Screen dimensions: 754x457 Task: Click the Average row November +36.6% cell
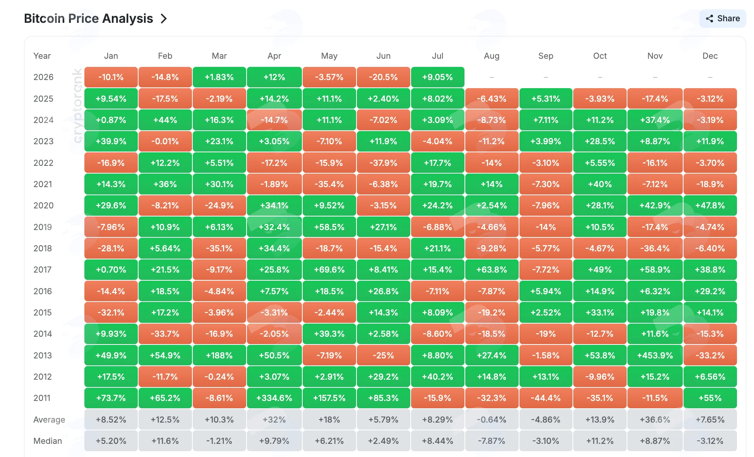[x=655, y=419]
